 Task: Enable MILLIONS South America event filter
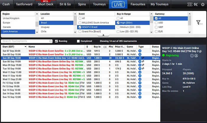(80, 23)
